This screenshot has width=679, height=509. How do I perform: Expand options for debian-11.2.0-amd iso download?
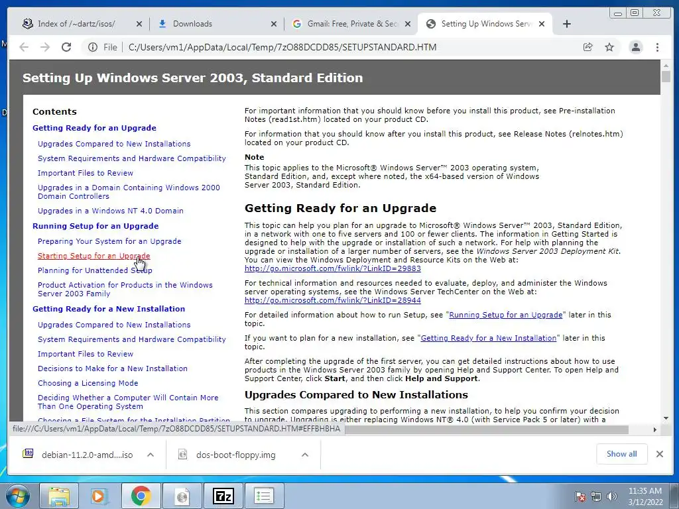tap(151, 455)
